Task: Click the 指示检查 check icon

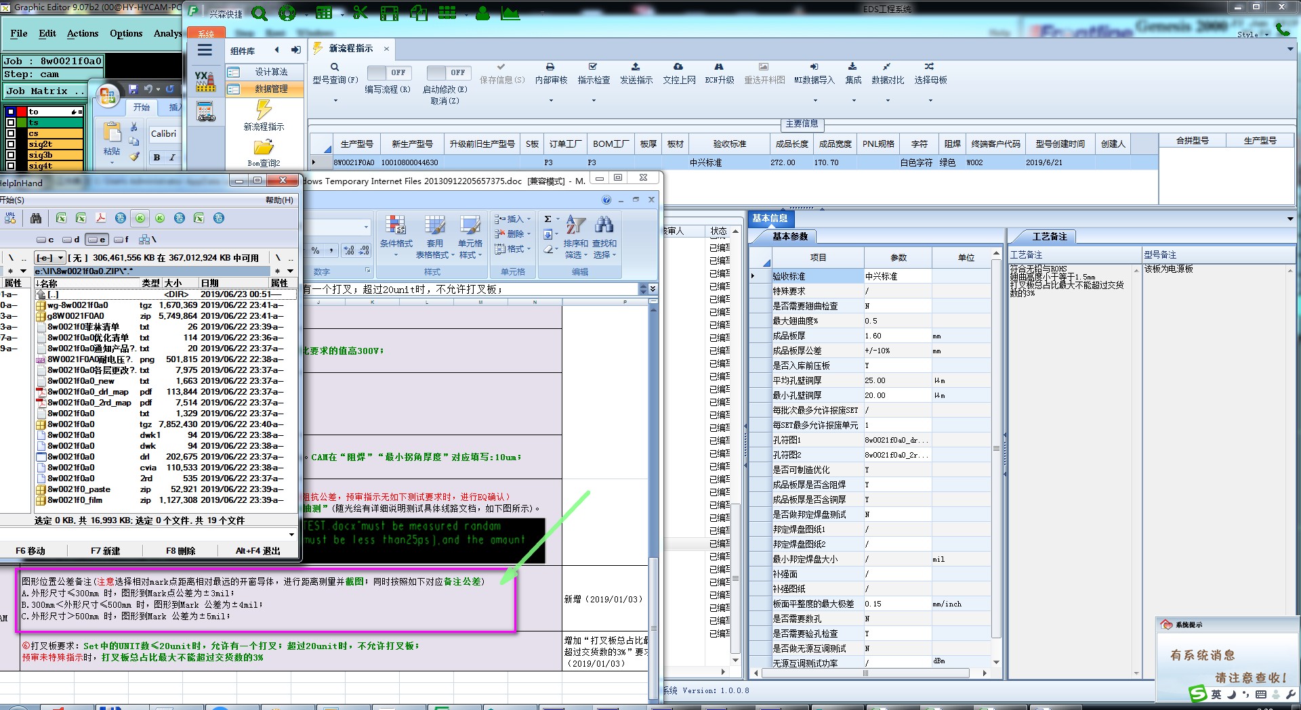Action: (x=593, y=67)
